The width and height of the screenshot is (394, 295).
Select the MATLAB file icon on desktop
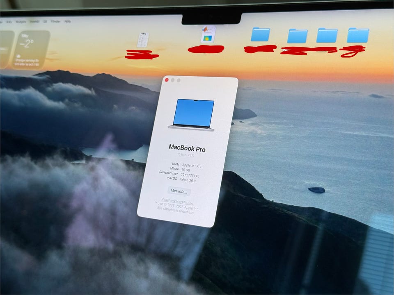(208, 34)
